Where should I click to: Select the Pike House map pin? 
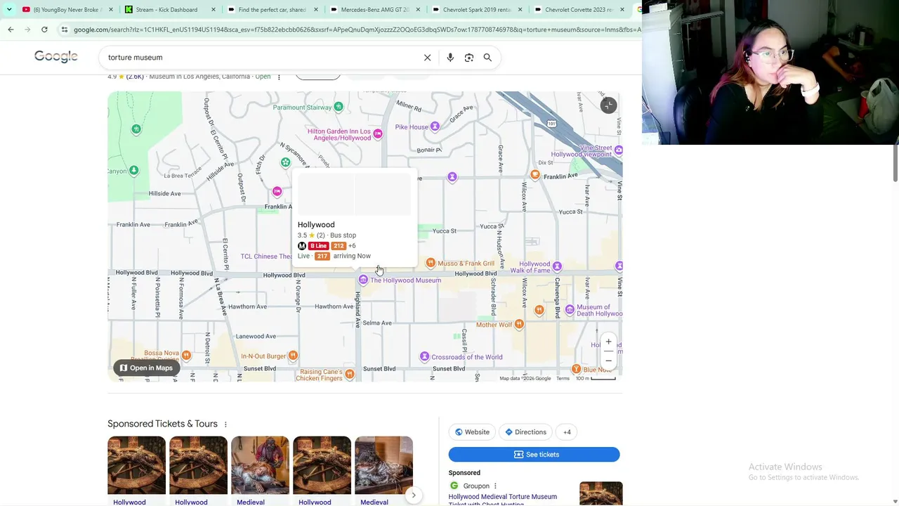coord(435,126)
